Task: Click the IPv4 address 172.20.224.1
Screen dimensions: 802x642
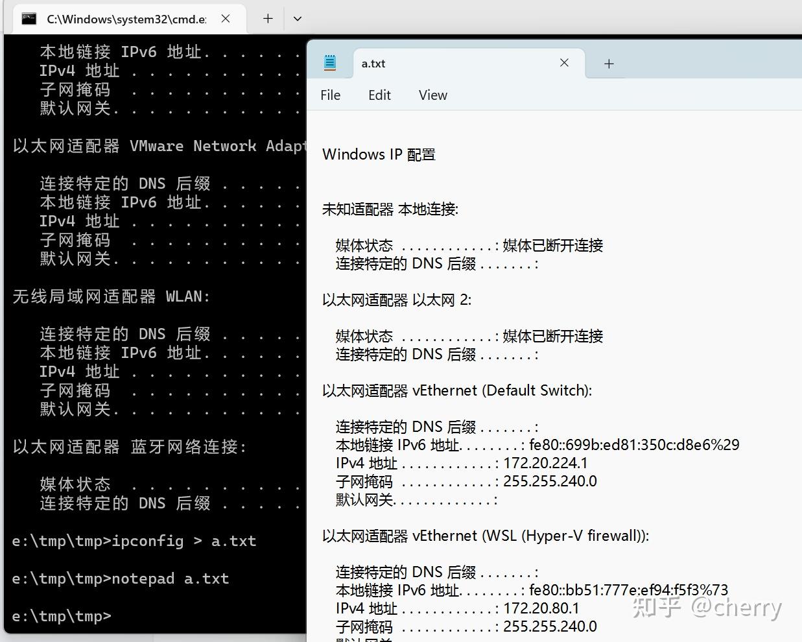Action: pos(545,463)
